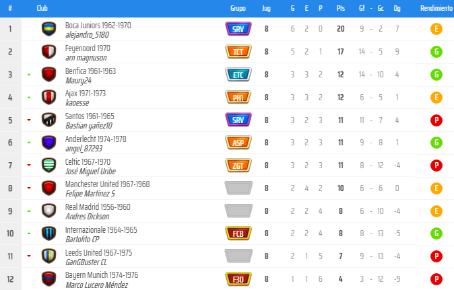Click the Dg goal difference header
The image size is (454, 290).
[x=397, y=8]
